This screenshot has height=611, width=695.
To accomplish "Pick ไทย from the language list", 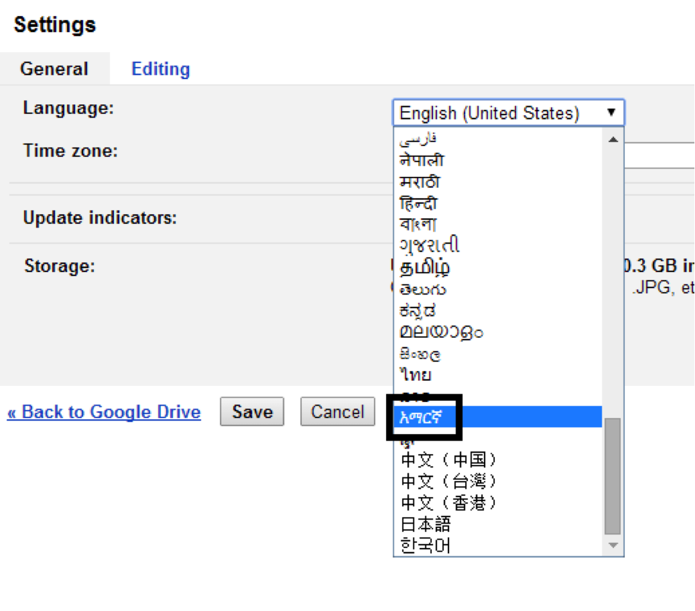I will (x=416, y=374).
